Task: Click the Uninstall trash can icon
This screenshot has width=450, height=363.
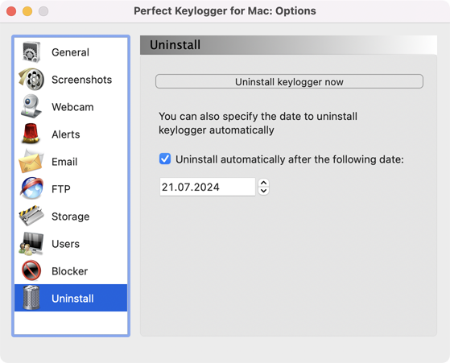Action: (31, 298)
